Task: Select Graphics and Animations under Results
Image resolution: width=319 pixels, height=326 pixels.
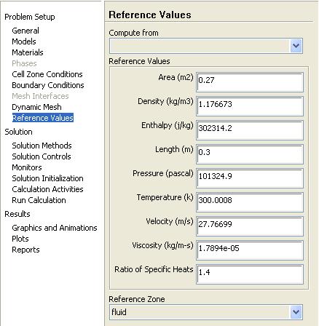Action: click(x=55, y=228)
